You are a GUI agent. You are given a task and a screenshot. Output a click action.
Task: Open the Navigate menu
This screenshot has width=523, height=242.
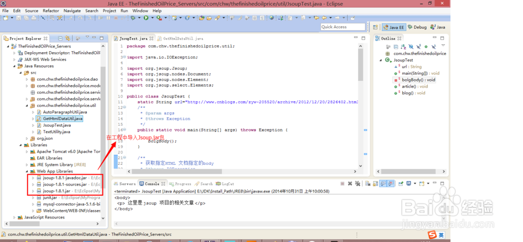(72, 10)
